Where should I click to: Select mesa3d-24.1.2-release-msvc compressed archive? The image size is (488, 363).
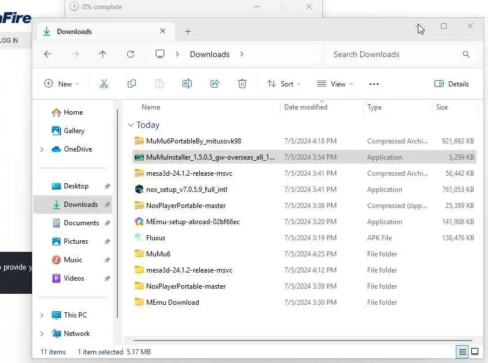pyautogui.click(x=303, y=173)
